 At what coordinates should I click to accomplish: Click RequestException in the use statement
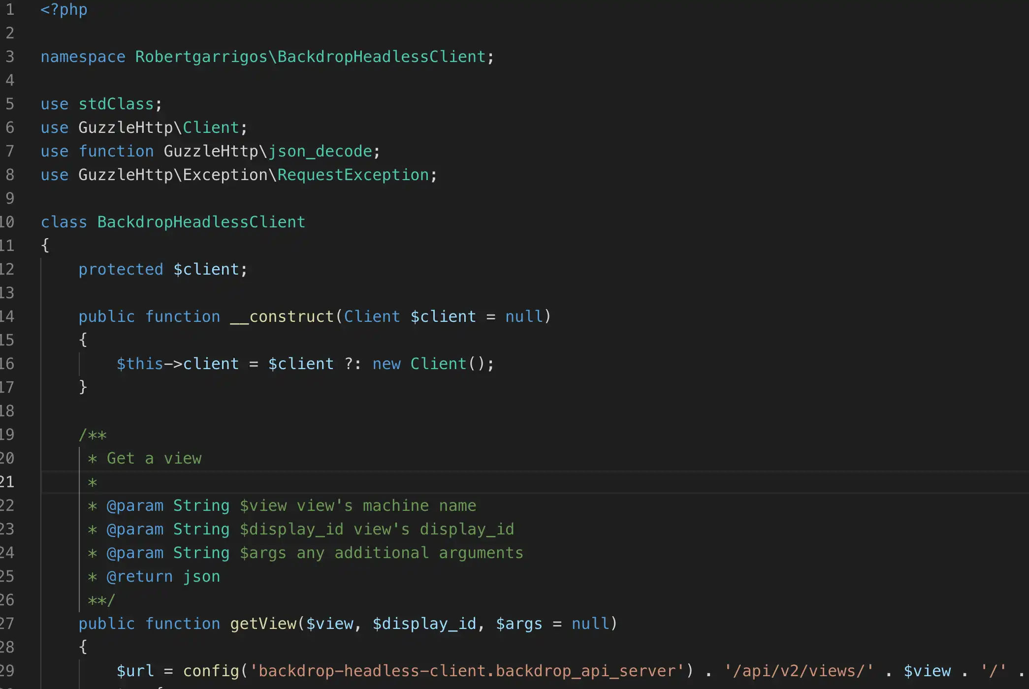[353, 175]
